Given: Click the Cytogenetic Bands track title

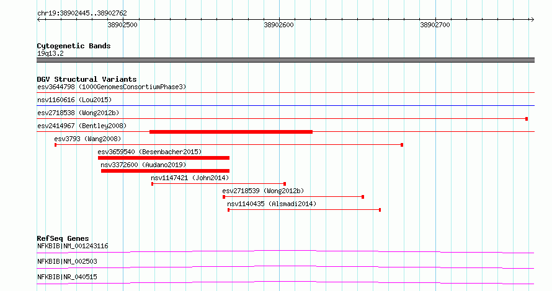Looking at the screenshot, I should tap(74, 46).
